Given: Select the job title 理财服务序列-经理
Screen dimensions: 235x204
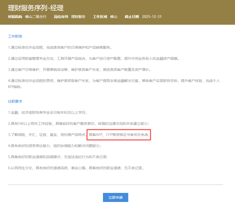Looking at the screenshot, I should 36,8.
